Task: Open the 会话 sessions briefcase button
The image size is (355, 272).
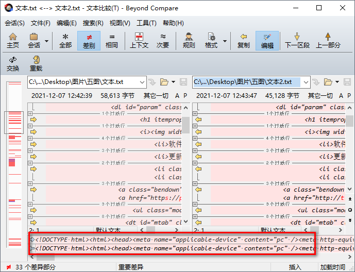Action: (33, 41)
